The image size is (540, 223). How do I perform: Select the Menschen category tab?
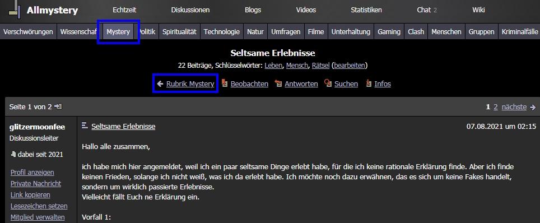coord(446,32)
